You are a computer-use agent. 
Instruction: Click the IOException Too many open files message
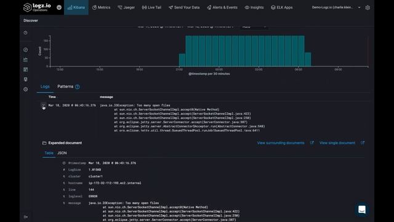point(135,105)
